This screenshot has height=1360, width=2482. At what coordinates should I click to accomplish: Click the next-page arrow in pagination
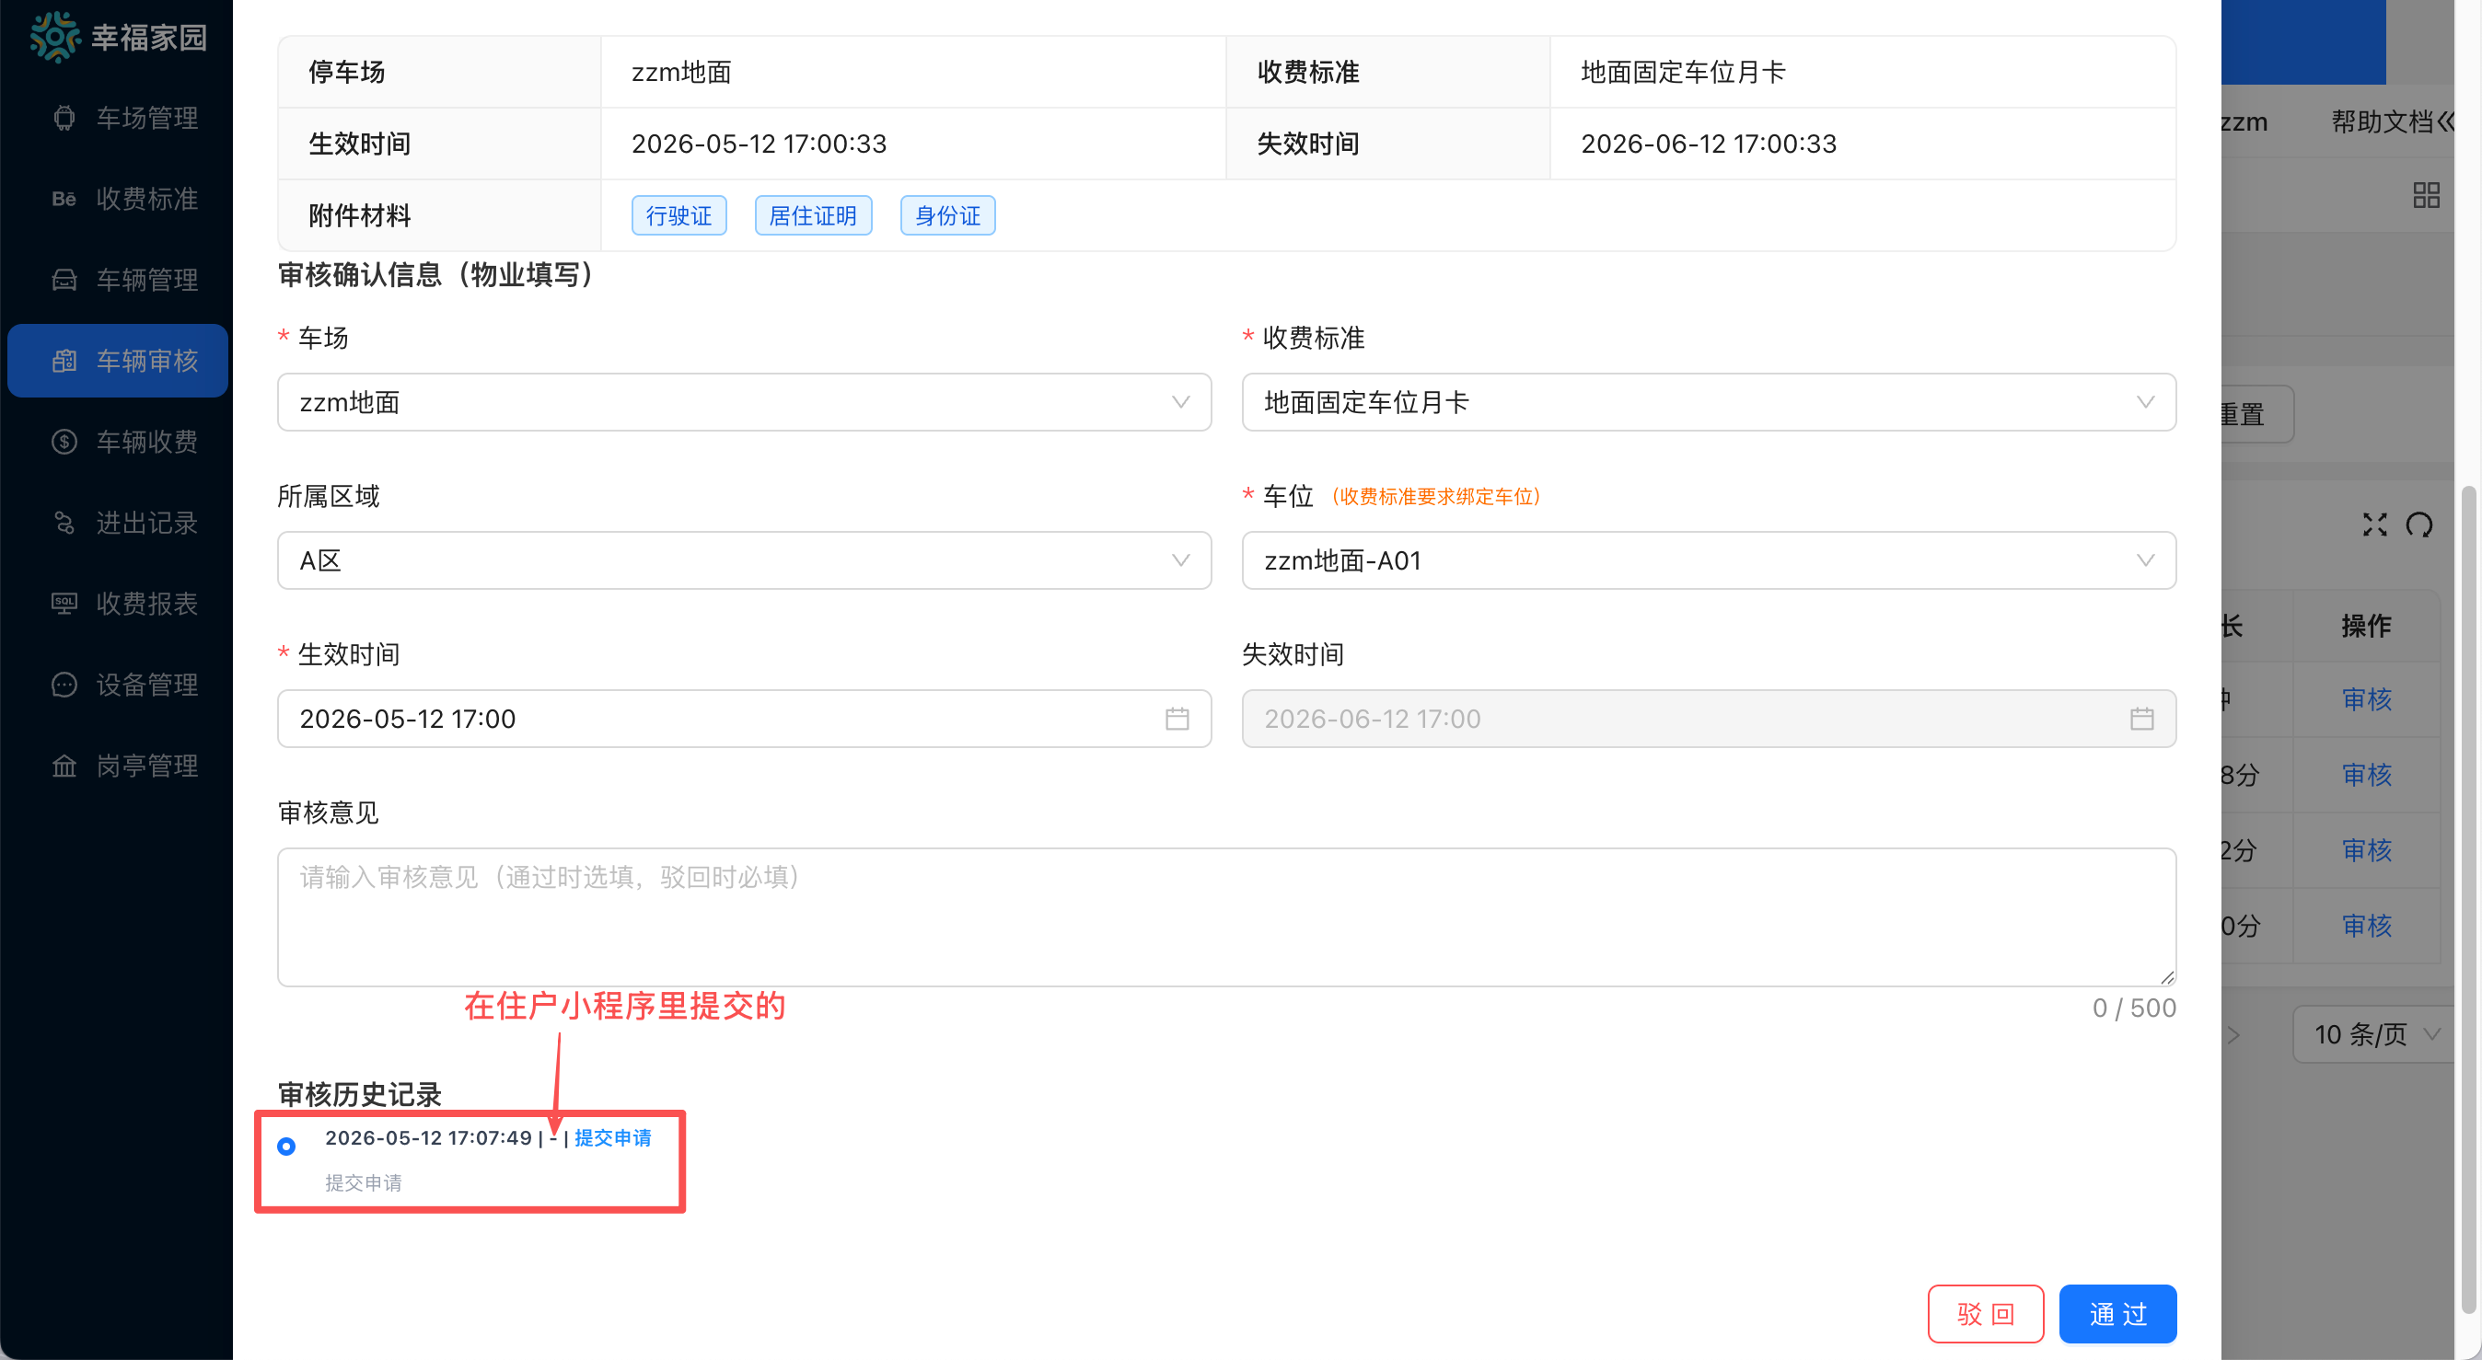click(x=2234, y=1034)
